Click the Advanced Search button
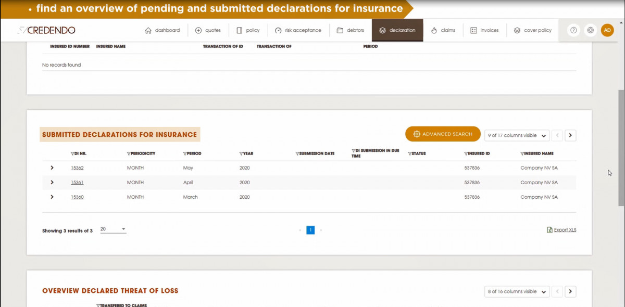This screenshot has width=625, height=307. point(443,134)
